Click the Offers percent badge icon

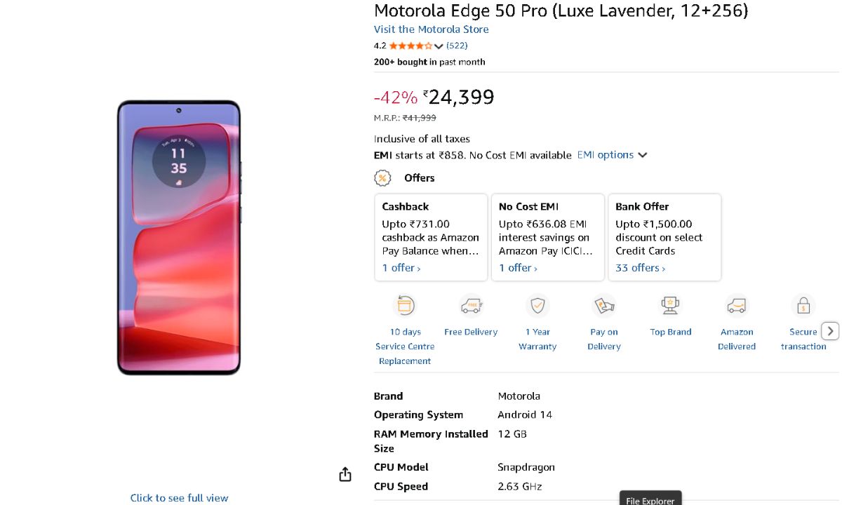[x=382, y=178]
